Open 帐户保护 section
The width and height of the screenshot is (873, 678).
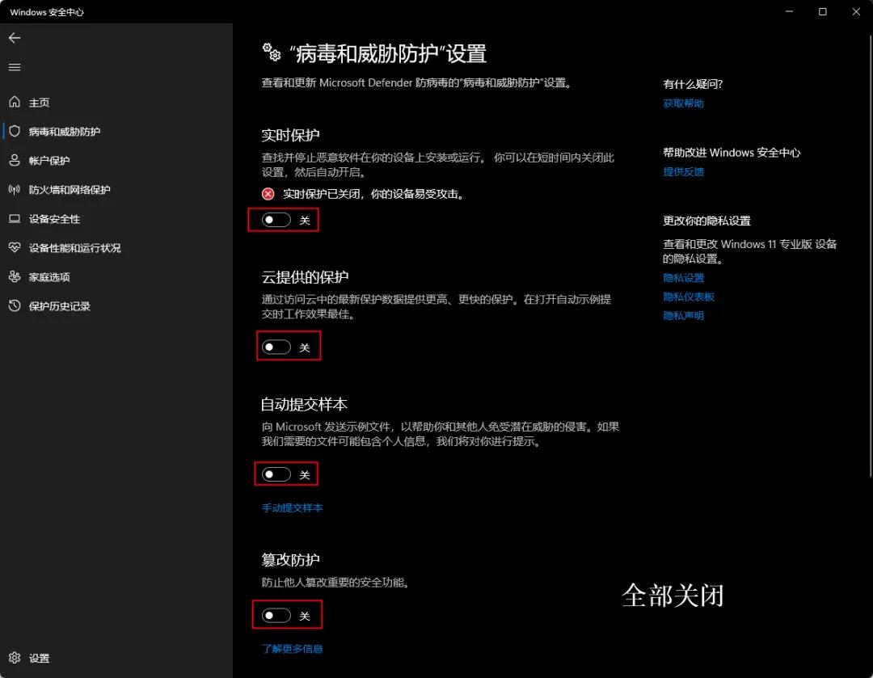[x=116, y=160]
